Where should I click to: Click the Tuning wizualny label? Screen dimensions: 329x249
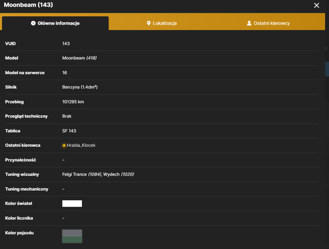[22, 174]
